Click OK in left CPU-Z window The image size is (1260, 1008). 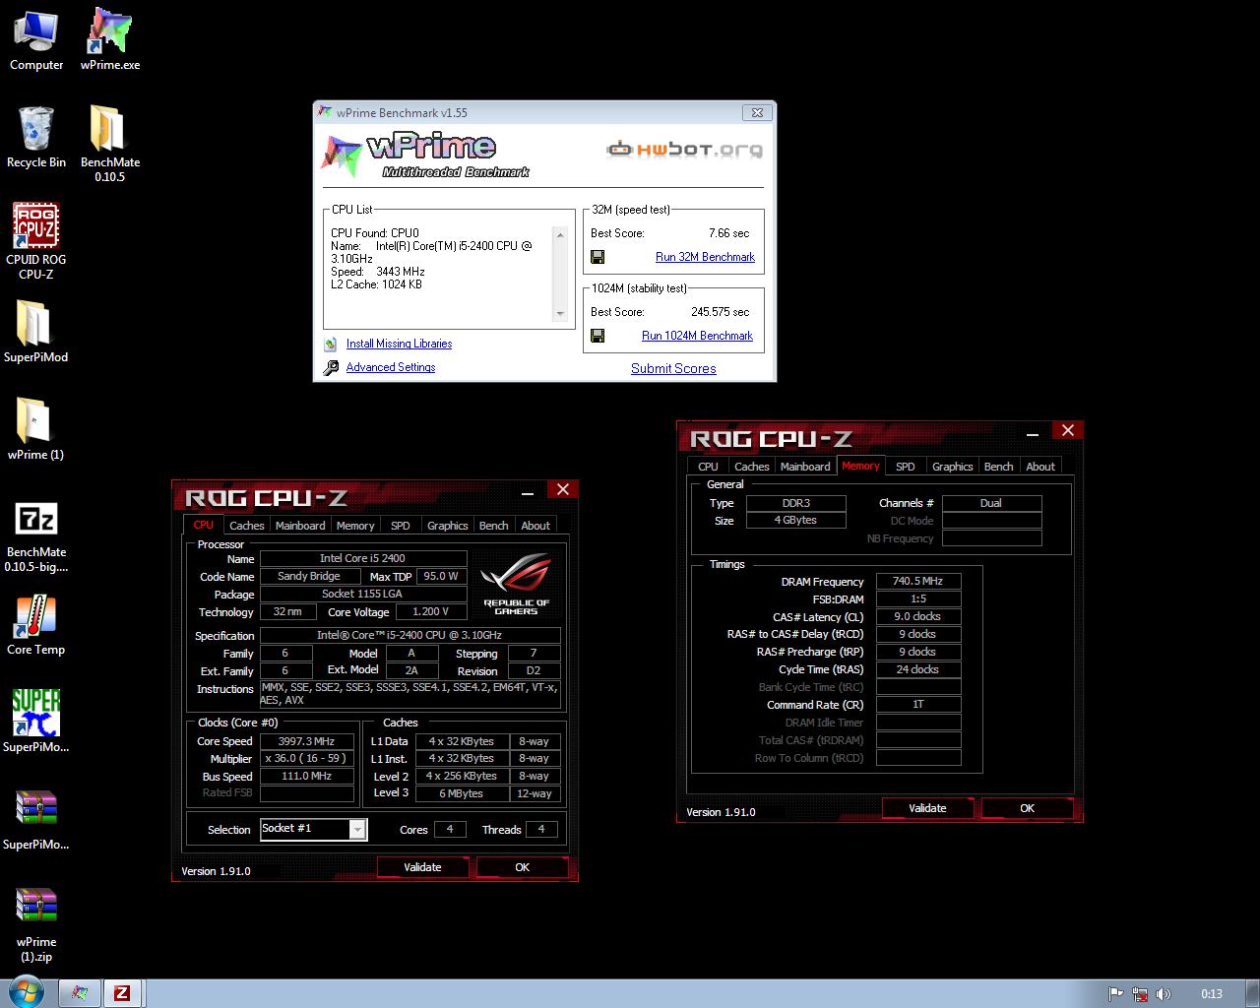[x=523, y=867]
